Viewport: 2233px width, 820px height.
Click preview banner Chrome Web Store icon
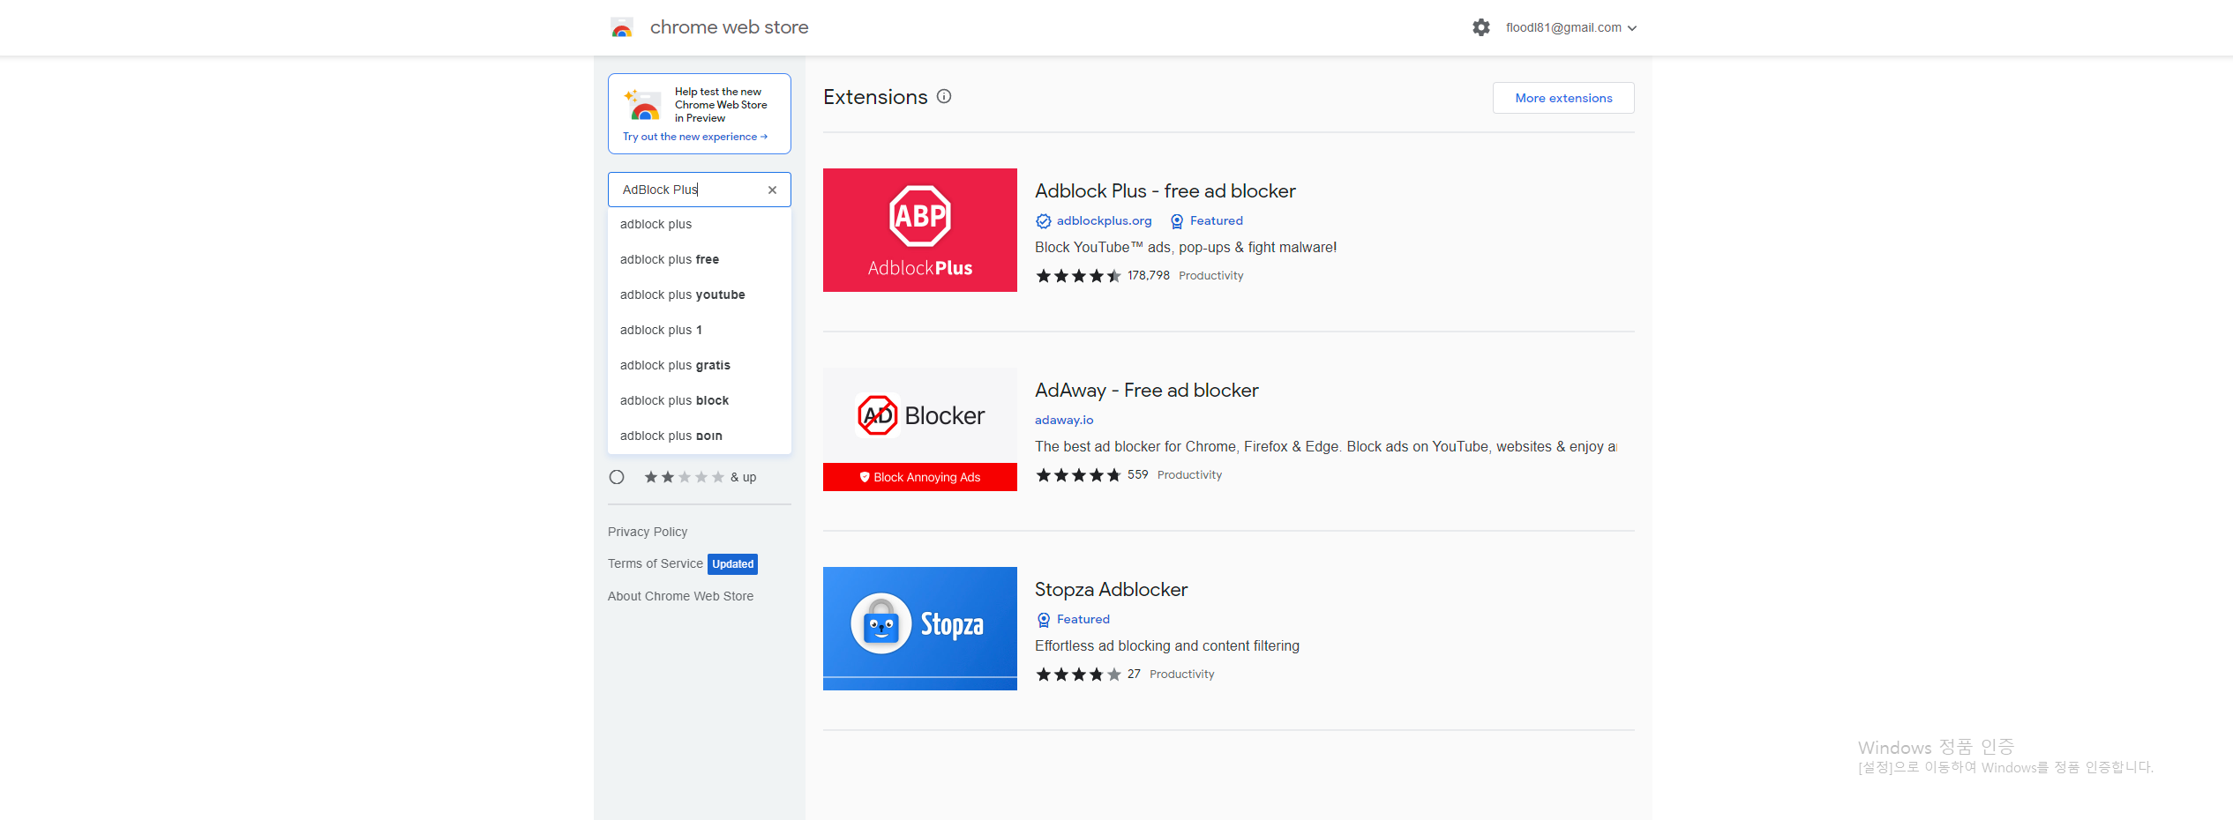(x=643, y=105)
